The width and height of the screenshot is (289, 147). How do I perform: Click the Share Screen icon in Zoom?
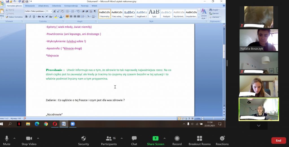tap(156, 138)
